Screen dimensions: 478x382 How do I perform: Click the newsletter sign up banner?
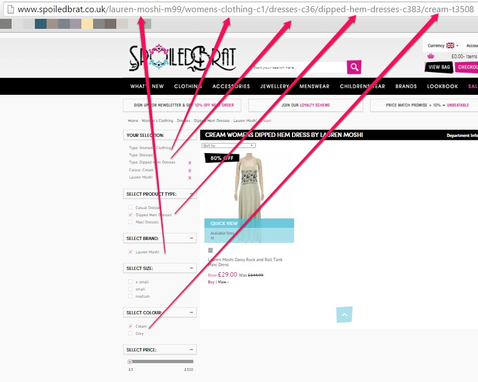click(x=182, y=105)
